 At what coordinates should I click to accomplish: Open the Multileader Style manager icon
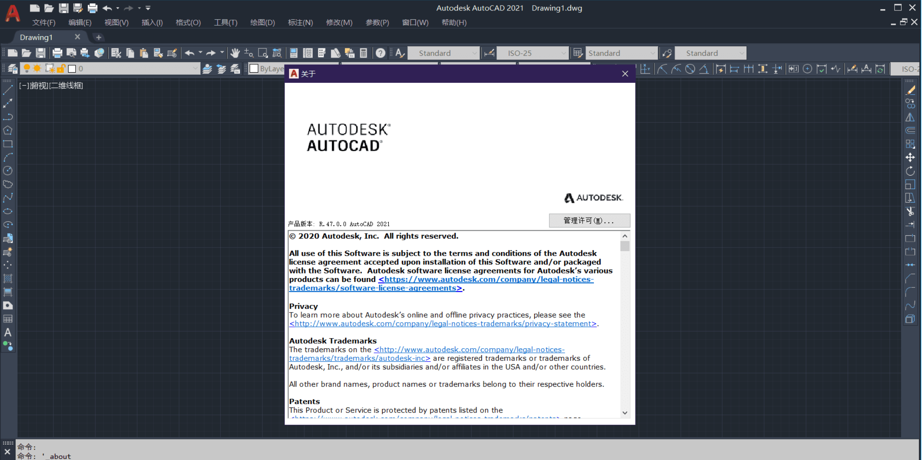667,53
